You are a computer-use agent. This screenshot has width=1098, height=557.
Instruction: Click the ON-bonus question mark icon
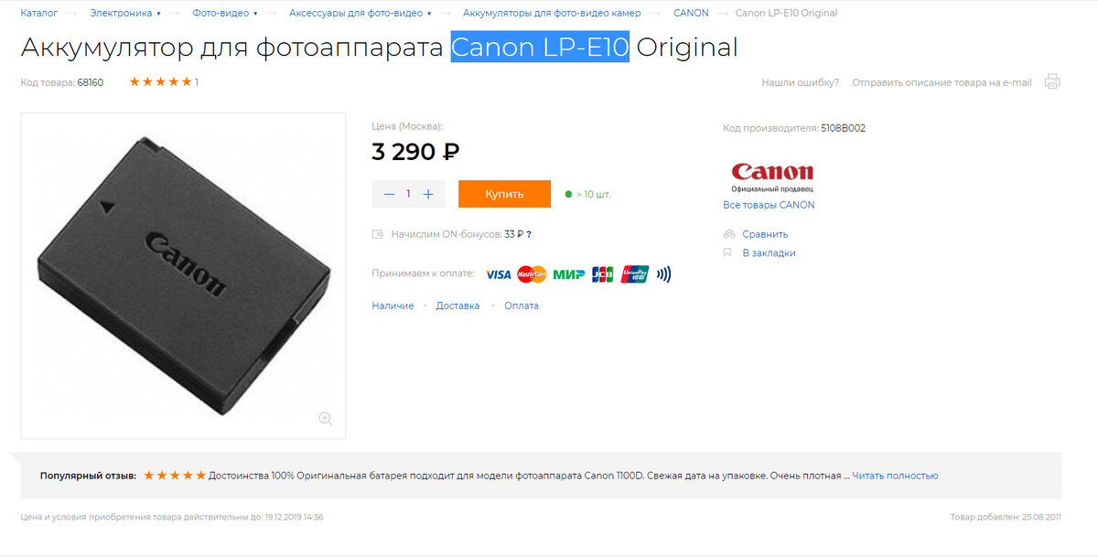coord(529,234)
